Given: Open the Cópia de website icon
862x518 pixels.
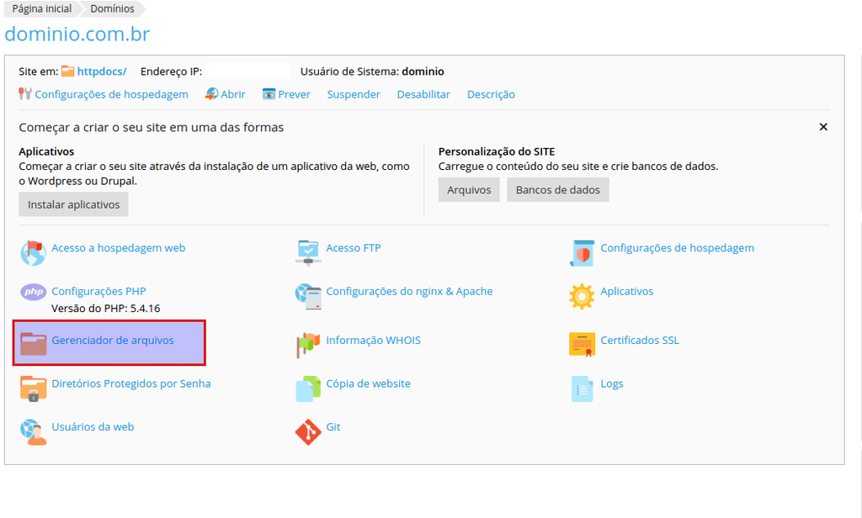Looking at the screenshot, I should pos(308,388).
